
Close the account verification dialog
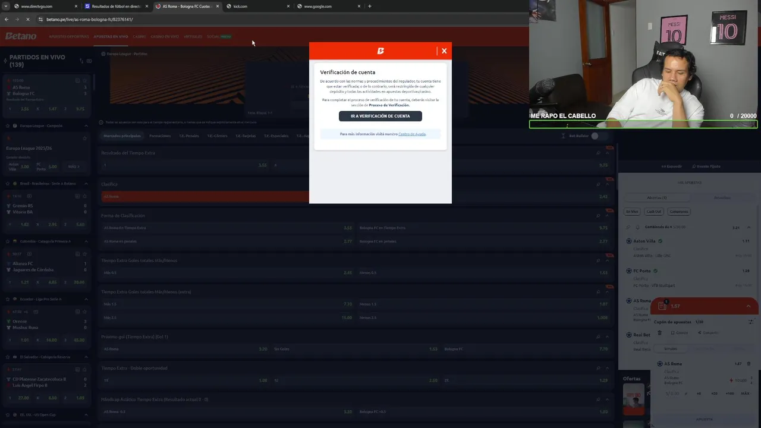[444, 51]
